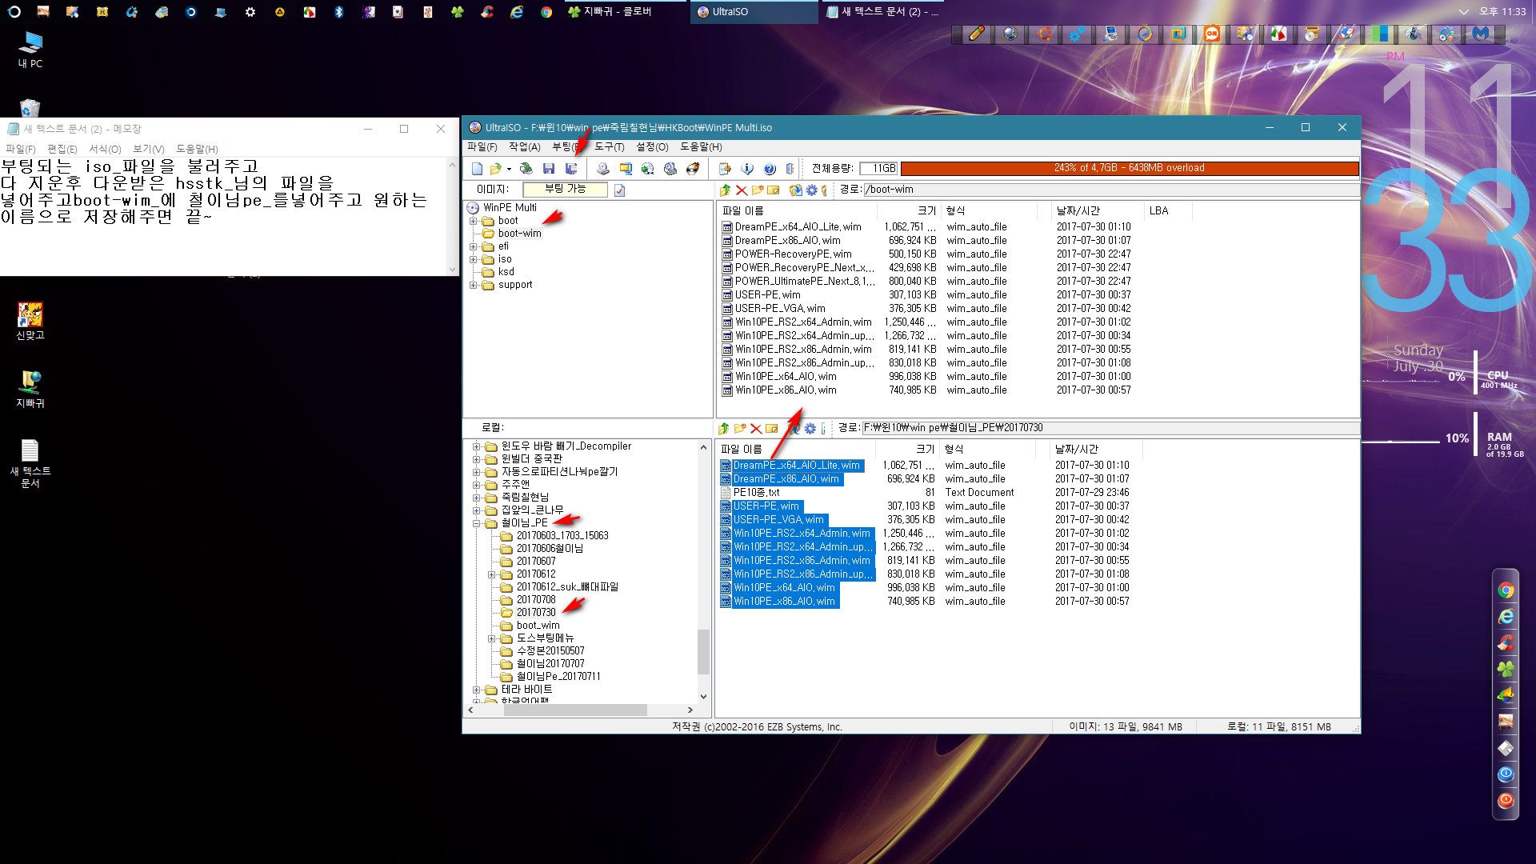Select the boot-wim folder in the image tree

coord(519,234)
